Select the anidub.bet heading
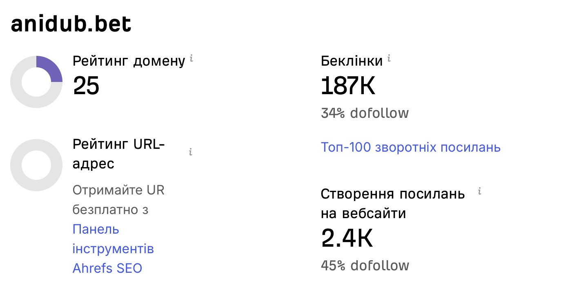The height and width of the screenshot is (296, 570). click(71, 24)
